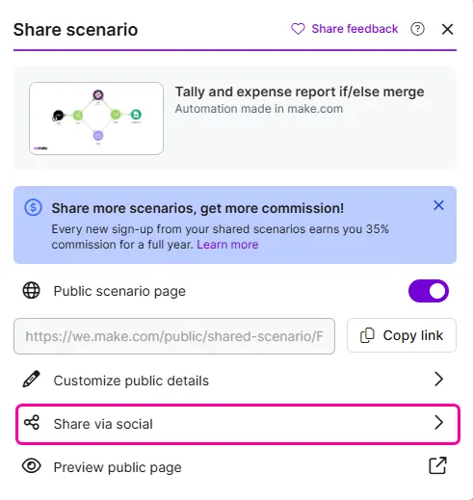Image resolution: width=473 pixels, height=500 pixels.
Task: Open help via question mark icon
Action: point(417,29)
